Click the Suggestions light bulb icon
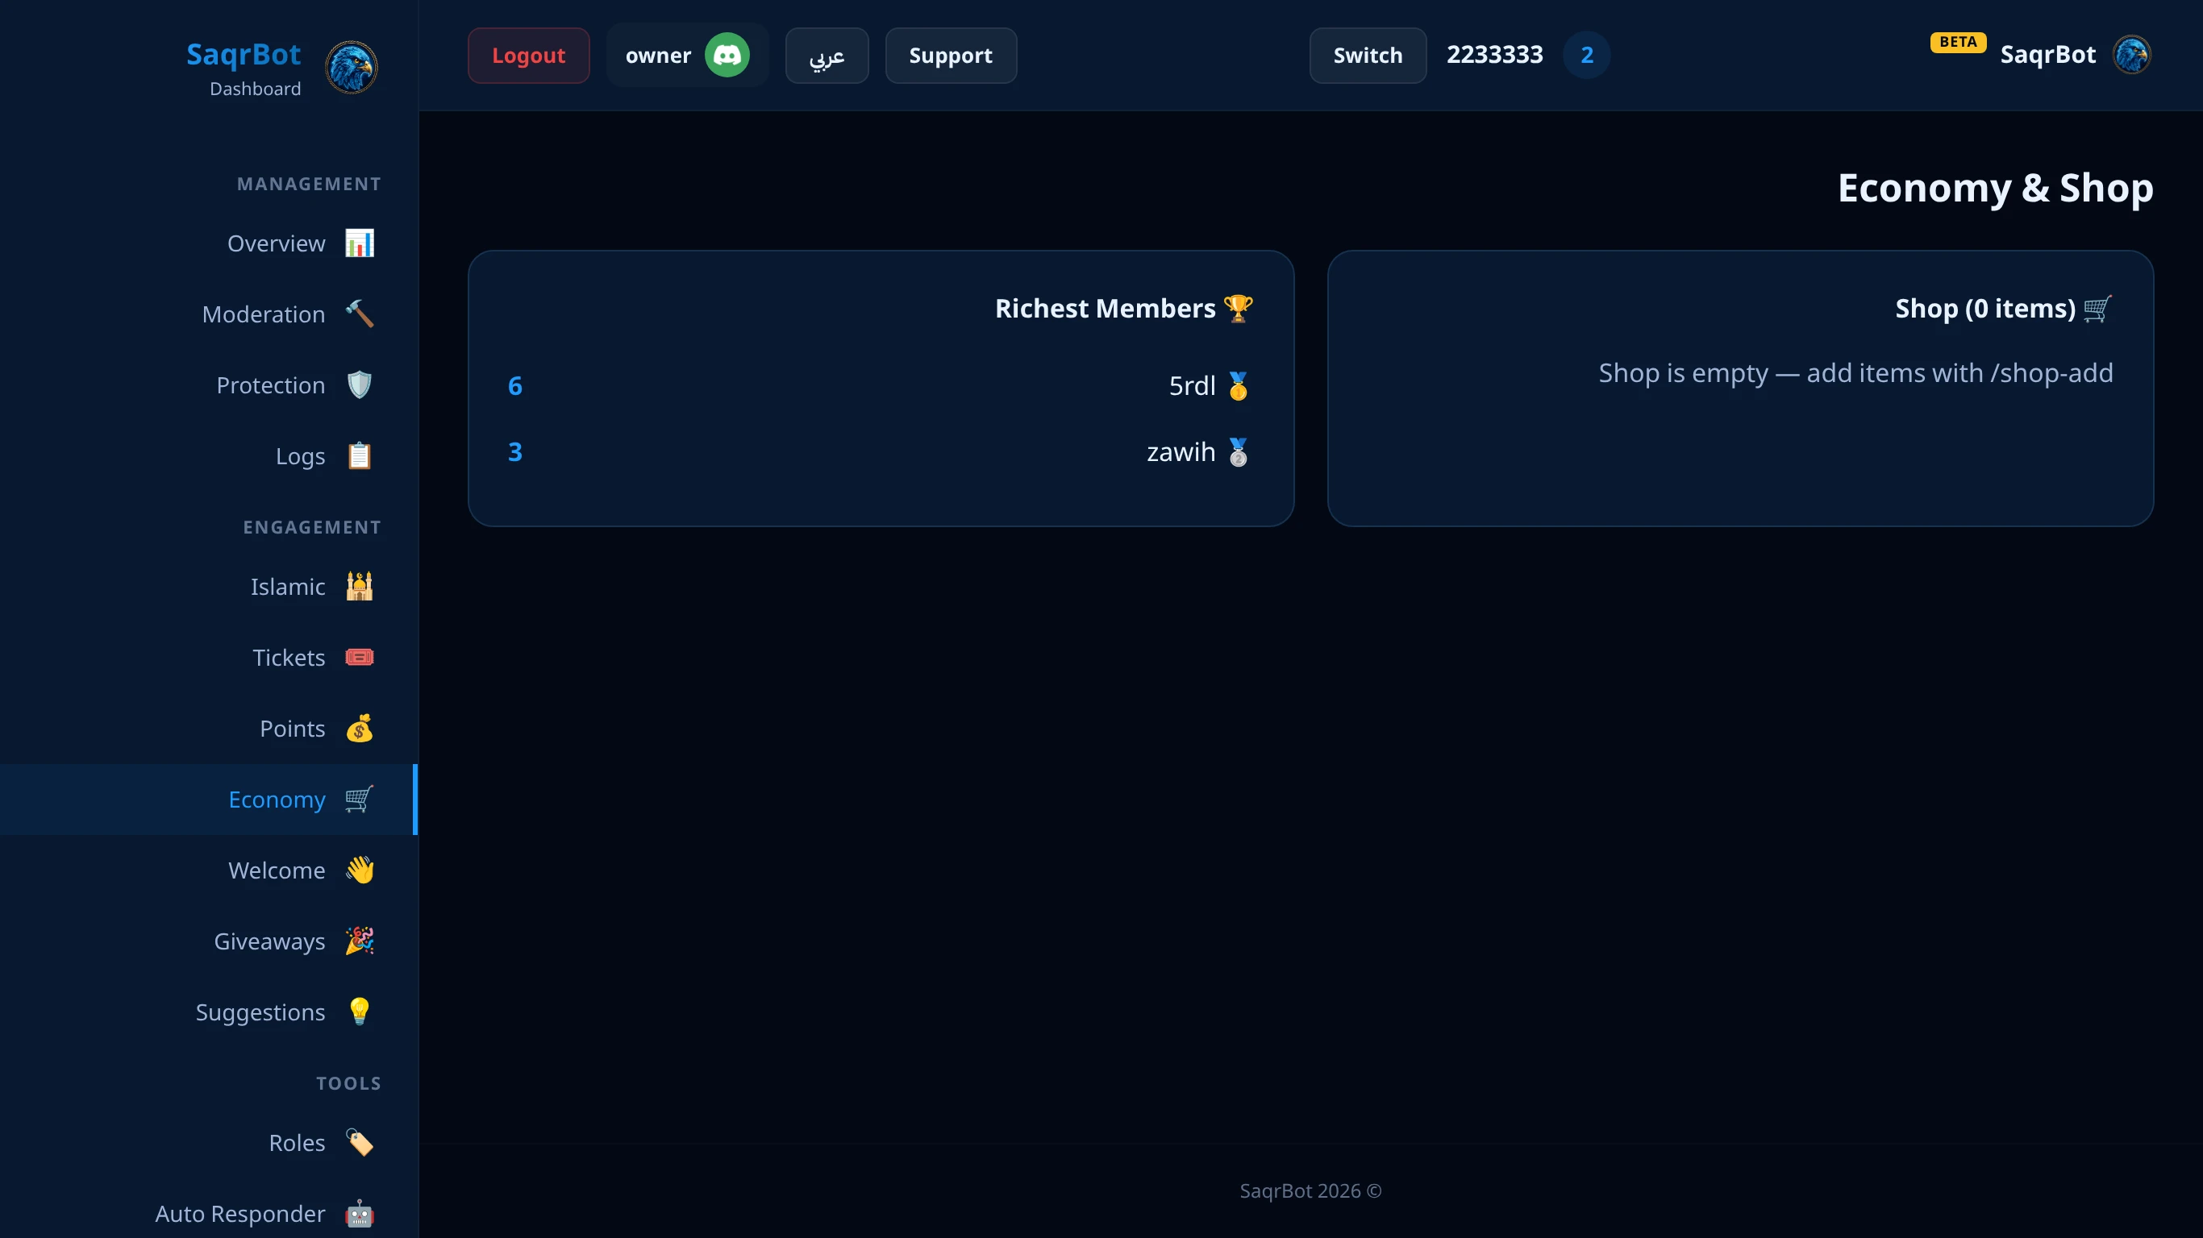Screen dimensions: 2203x1238 click(x=359, y=1012)
